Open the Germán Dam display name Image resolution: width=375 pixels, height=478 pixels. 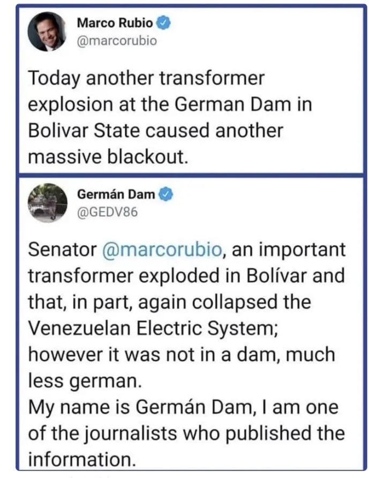tap(117, 195)
